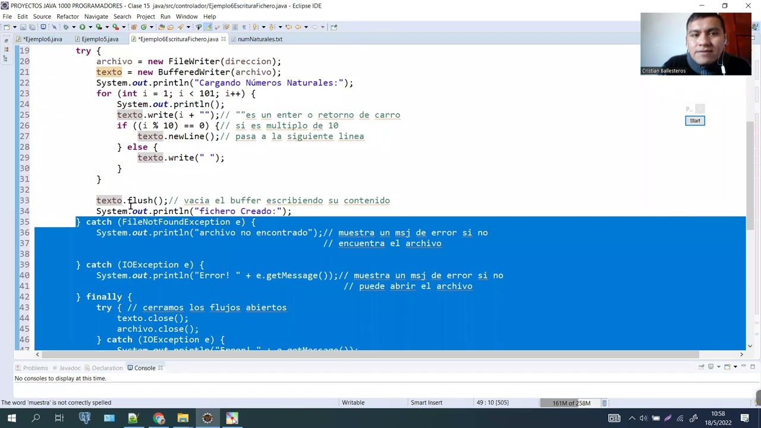Navigate Forward with the grey arrow
This screenshot has height=428, width=761.
tap(314, 27)
